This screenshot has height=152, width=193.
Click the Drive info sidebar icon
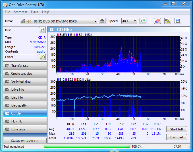point(7,89)
